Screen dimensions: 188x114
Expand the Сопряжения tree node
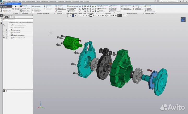[x=10, y=32]
